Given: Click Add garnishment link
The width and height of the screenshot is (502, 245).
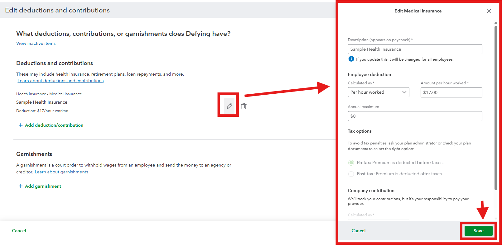Looking at the screenshot, I should pyautogui.click(x=43, y=186).
